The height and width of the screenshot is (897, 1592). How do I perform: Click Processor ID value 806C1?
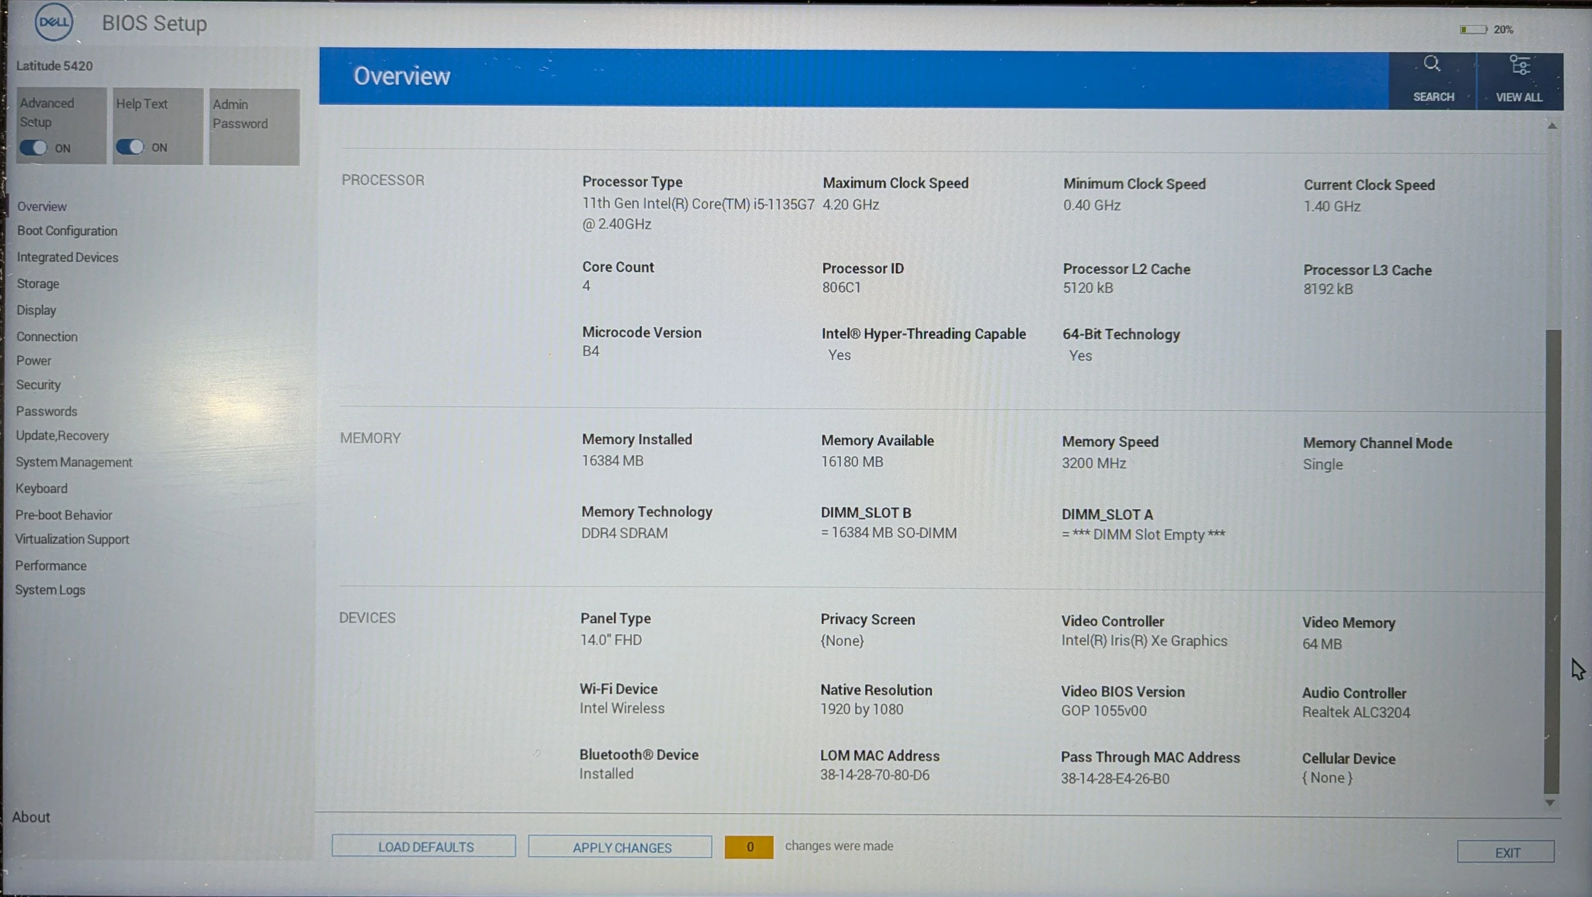841,288
